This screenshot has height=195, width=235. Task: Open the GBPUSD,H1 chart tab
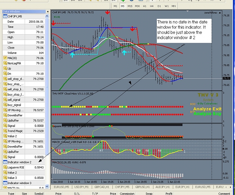(x=143, y=187)
